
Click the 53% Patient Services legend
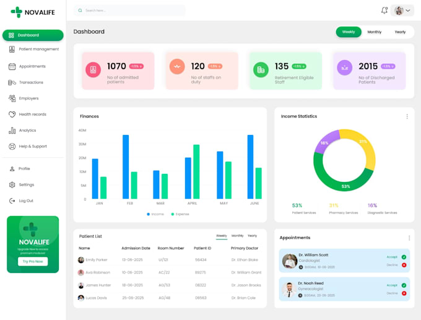pos(303,209)
